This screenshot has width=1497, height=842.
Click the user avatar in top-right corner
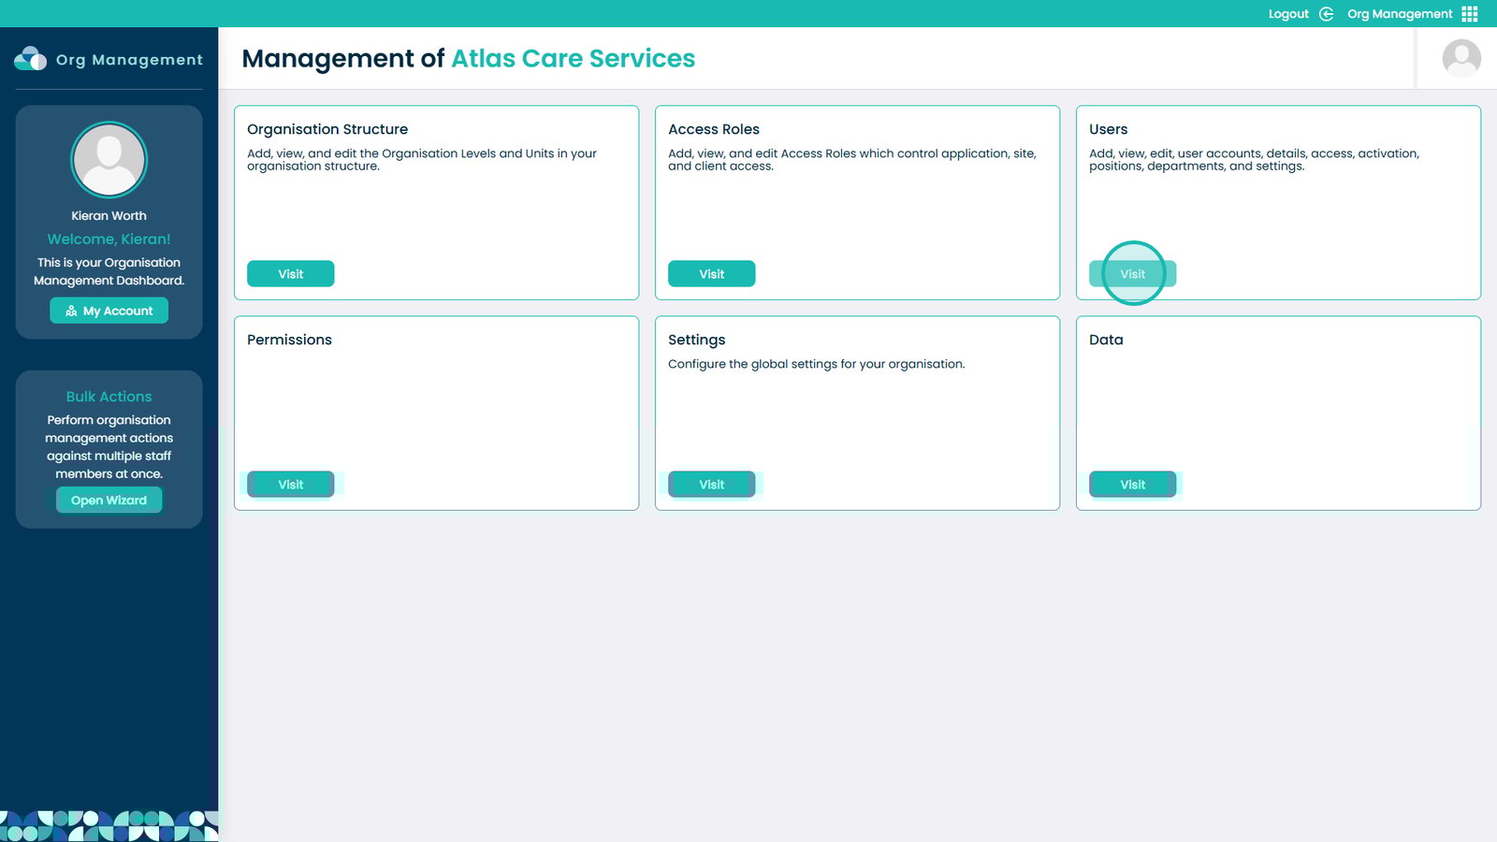click(x=1461, y=58)
